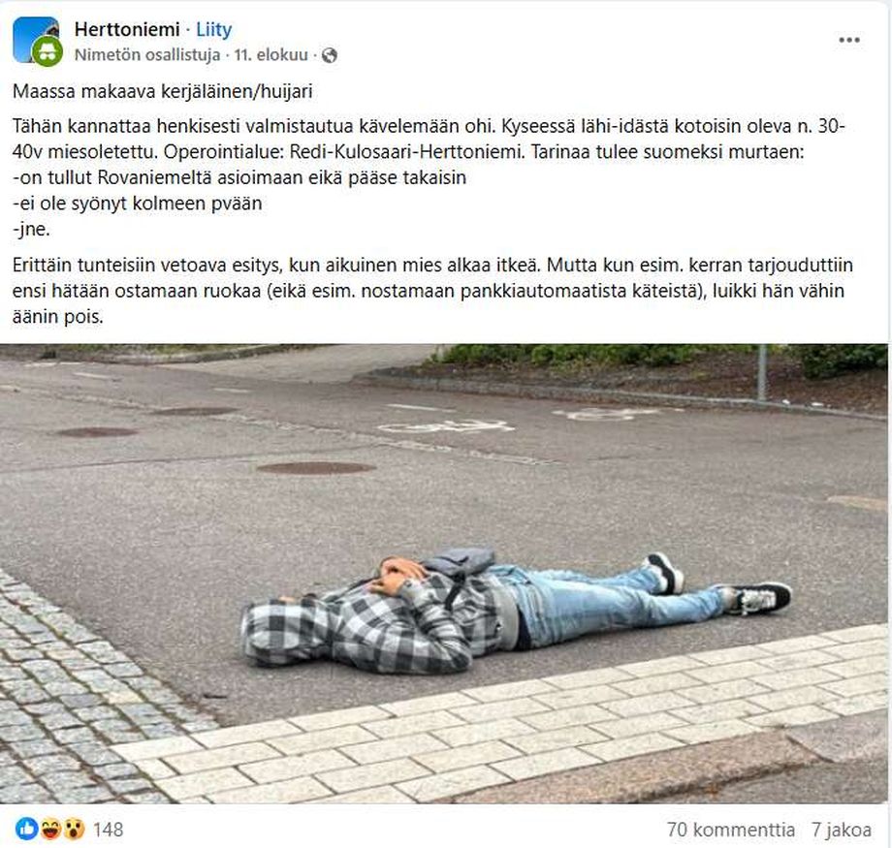Screen dimensions: 892x848
Task: Open the attached street photo
Action: 444,574
